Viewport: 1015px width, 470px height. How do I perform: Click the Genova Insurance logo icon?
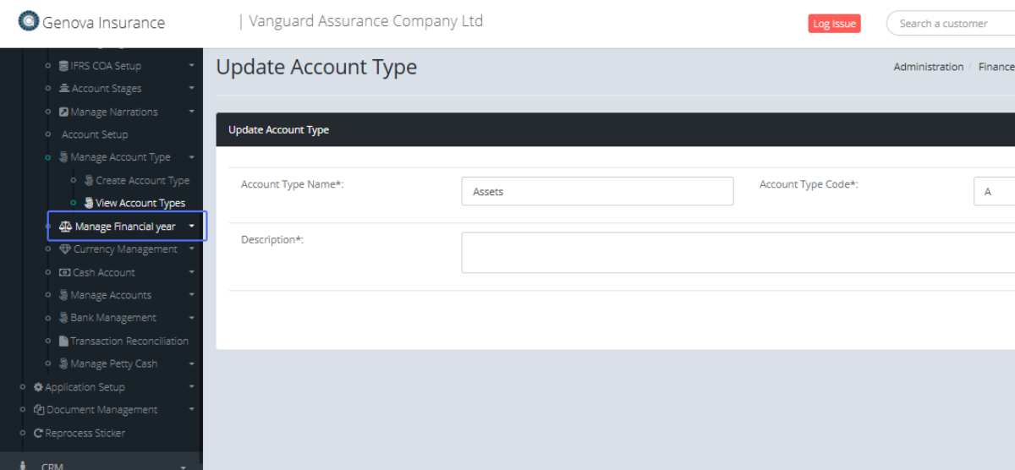click(x=29, y=22)
